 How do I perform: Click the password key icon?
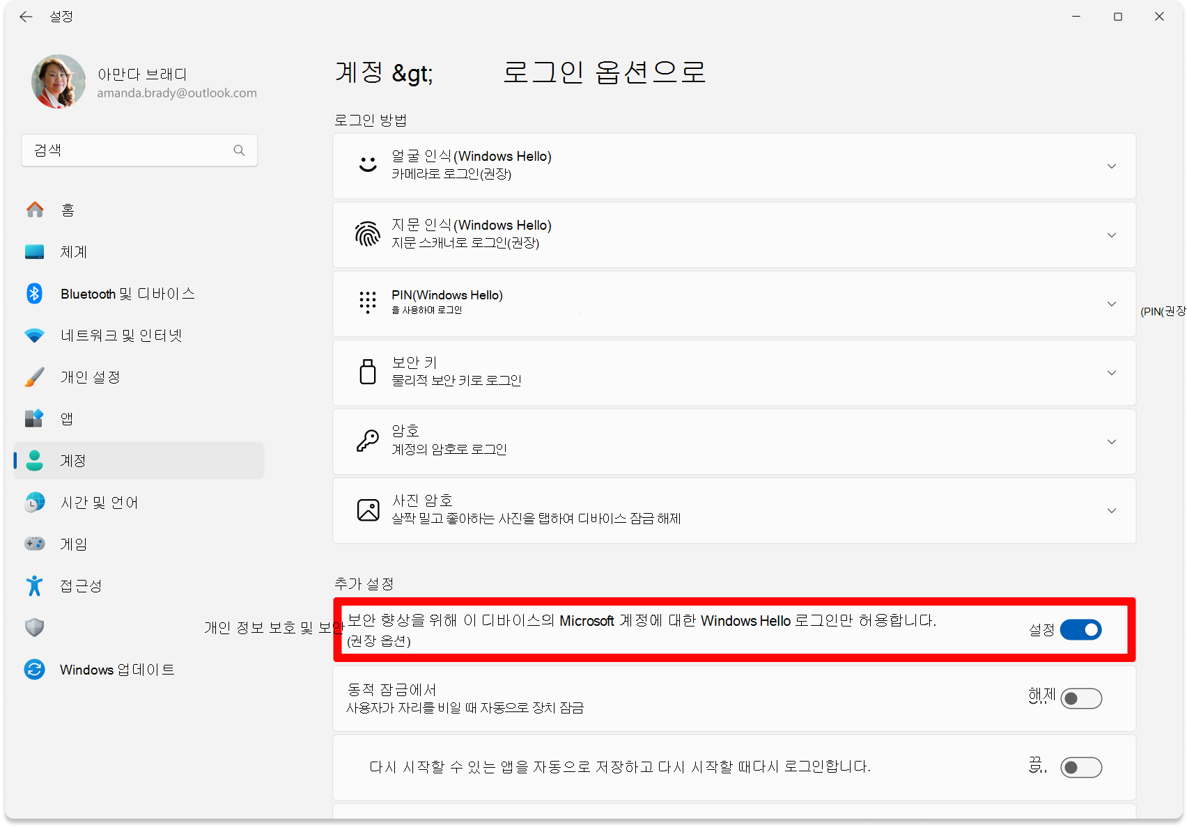(x=368, y=441)
